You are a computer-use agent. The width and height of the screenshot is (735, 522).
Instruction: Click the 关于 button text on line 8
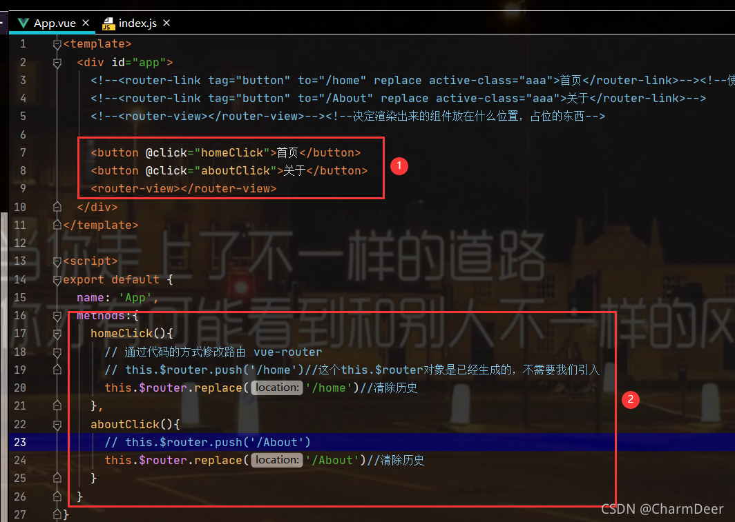tap(294, 171)
